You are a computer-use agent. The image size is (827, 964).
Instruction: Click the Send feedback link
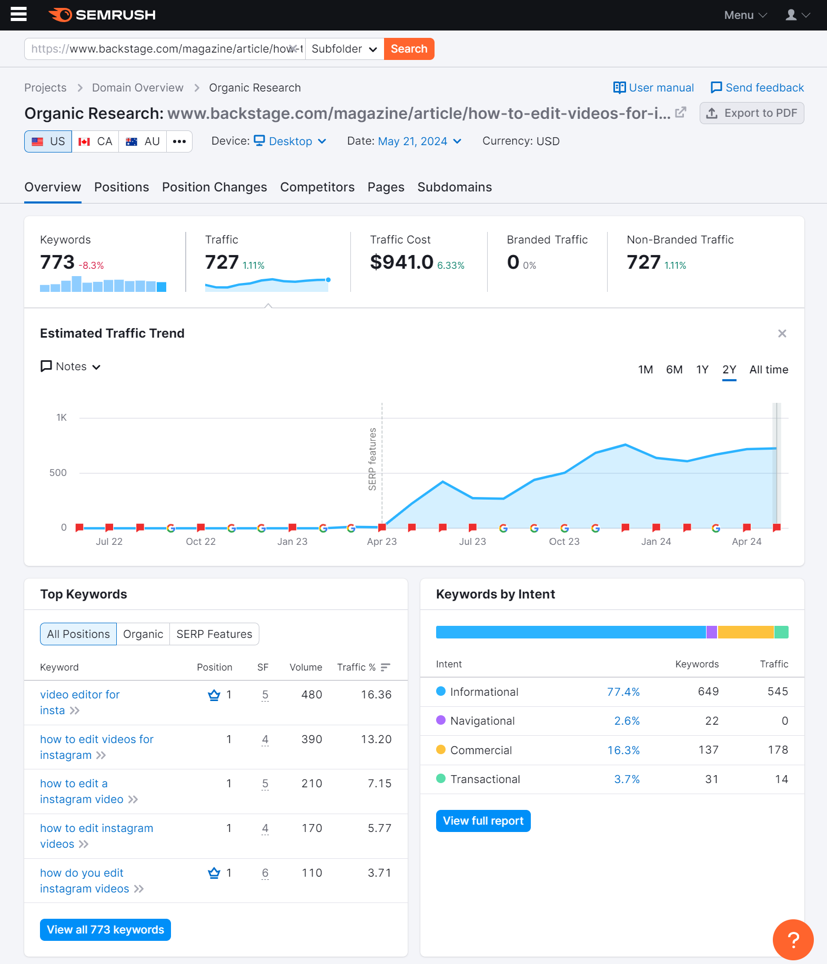(x=757, y=88)
